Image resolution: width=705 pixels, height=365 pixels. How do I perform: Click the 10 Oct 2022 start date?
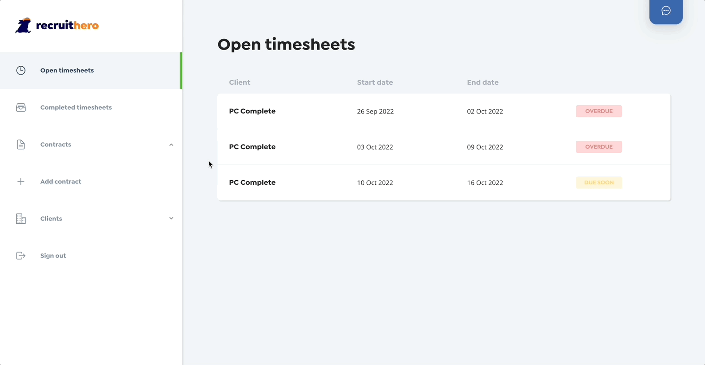[375, 183]
